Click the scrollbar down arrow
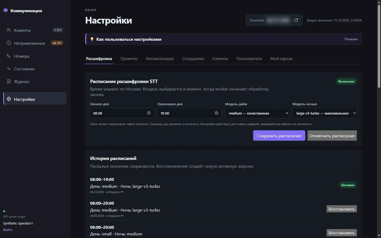The width and height of the screenshot is (381, 238). click(379, 236)
